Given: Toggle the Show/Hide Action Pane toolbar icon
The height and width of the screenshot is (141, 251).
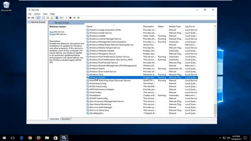Looking at the screenshot, I should [x=61, y=18].
